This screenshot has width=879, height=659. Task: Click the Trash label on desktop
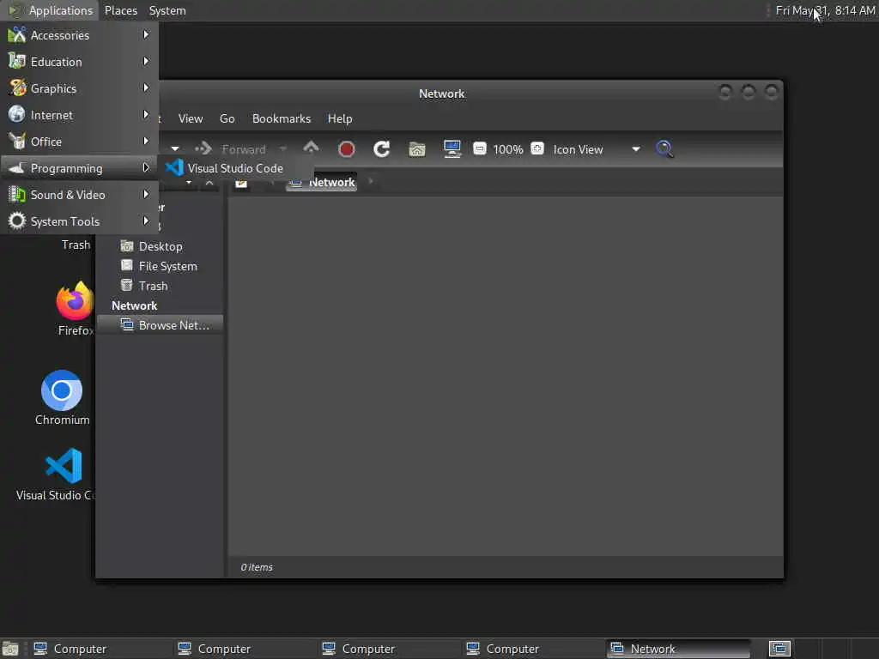76,245
